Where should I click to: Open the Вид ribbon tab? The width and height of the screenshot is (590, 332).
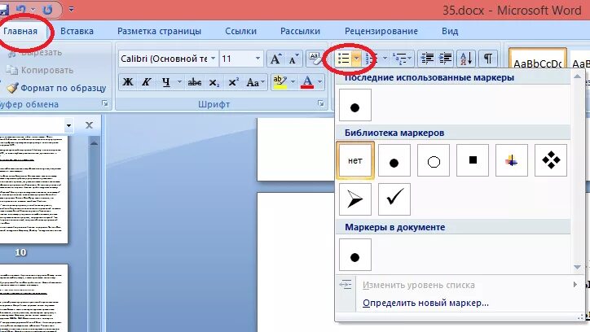tap(450, 31)
